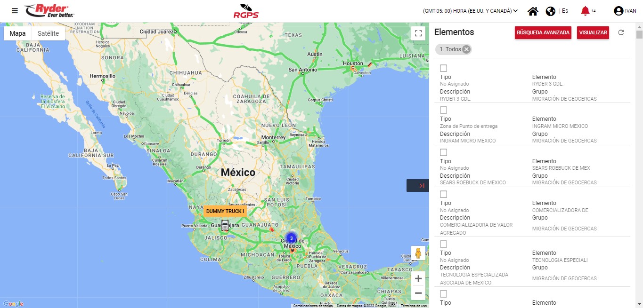Select the INGRAM MICRO MEXICO checkbox
This screenshot has width=643, height=308.
coord(443,110)
